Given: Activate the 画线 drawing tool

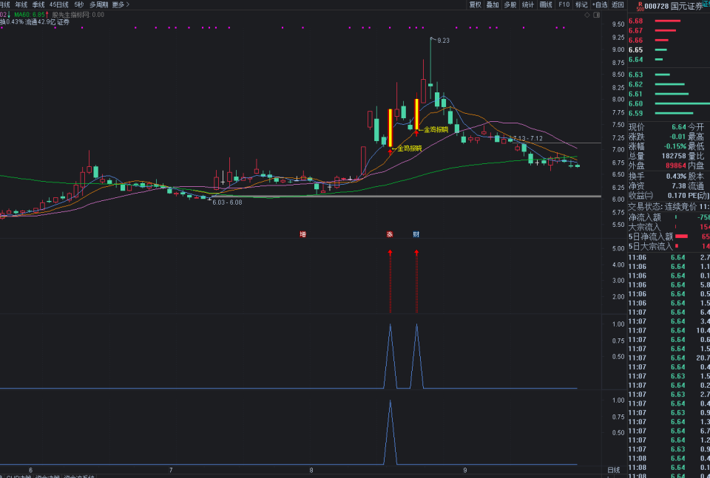Looking at the screenshot, I should click(546, 4).
